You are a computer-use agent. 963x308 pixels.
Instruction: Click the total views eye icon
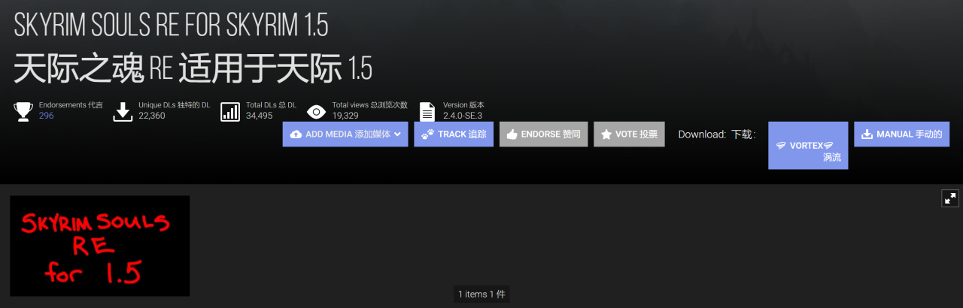317,112
